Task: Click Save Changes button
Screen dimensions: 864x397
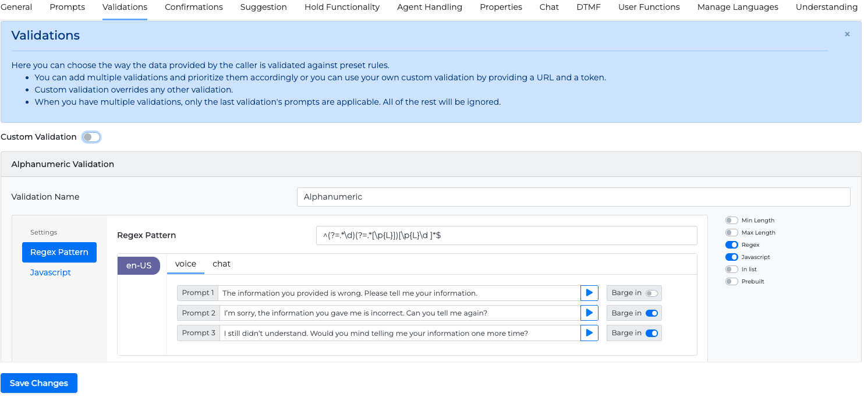Action: tap(39, 383)
